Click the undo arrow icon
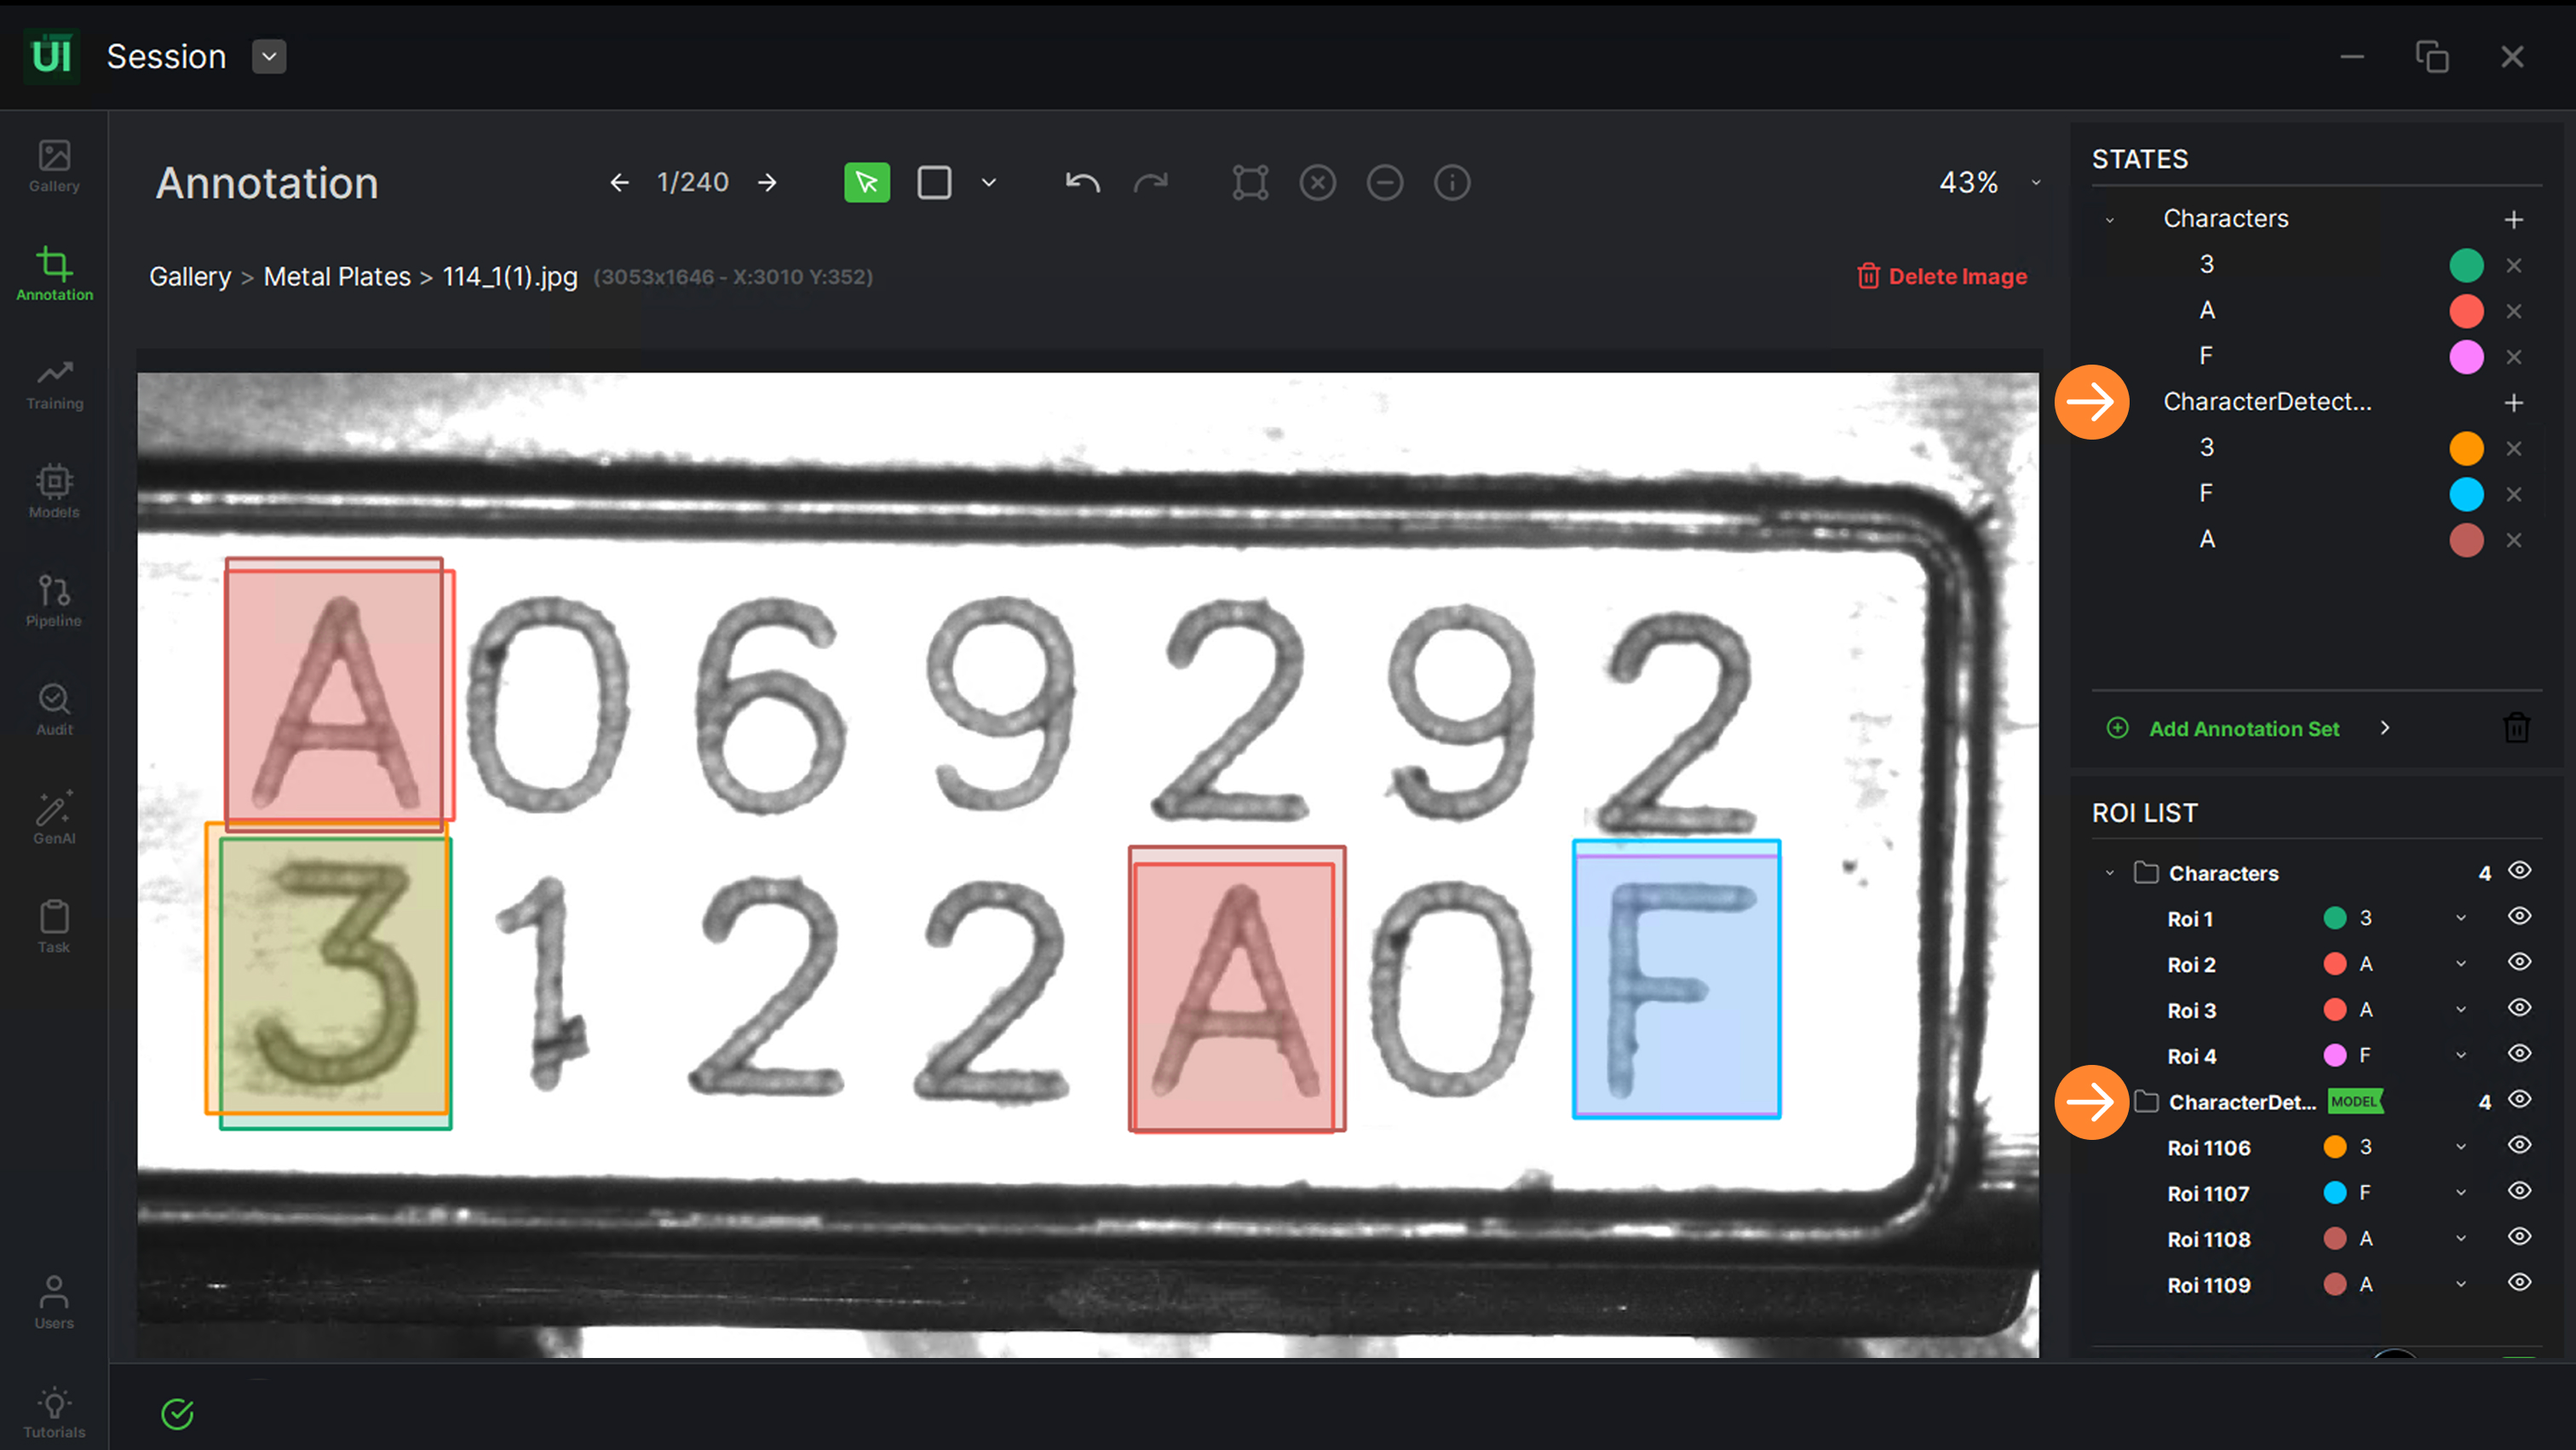Screen dimensions: 2576x1450 pyautogui.click(x=1082, y=183)
